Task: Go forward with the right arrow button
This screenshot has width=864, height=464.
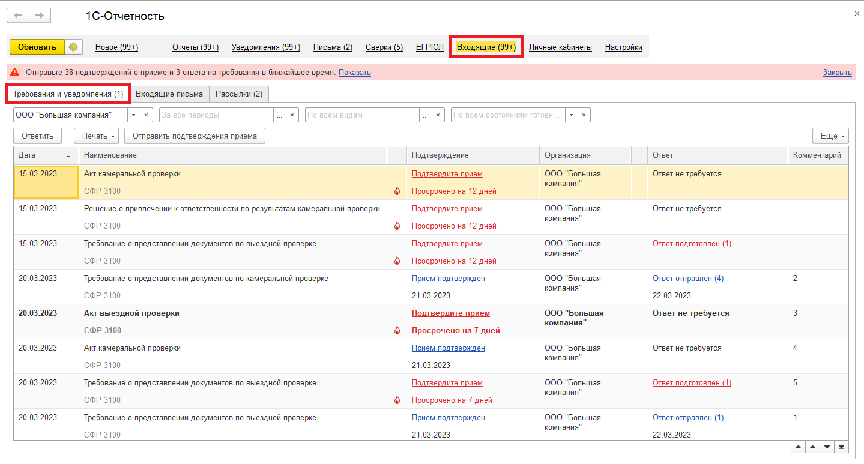Action: 40,16
